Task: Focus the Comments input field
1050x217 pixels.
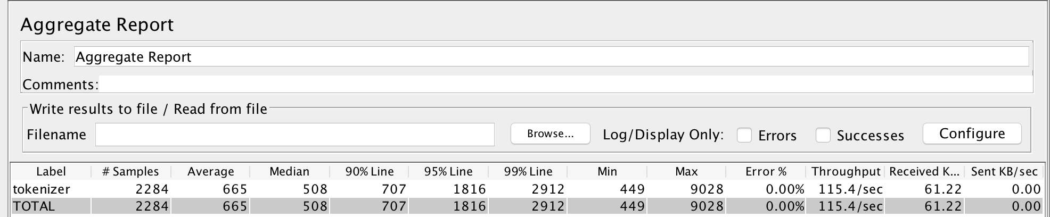Action: pos(565,84)
